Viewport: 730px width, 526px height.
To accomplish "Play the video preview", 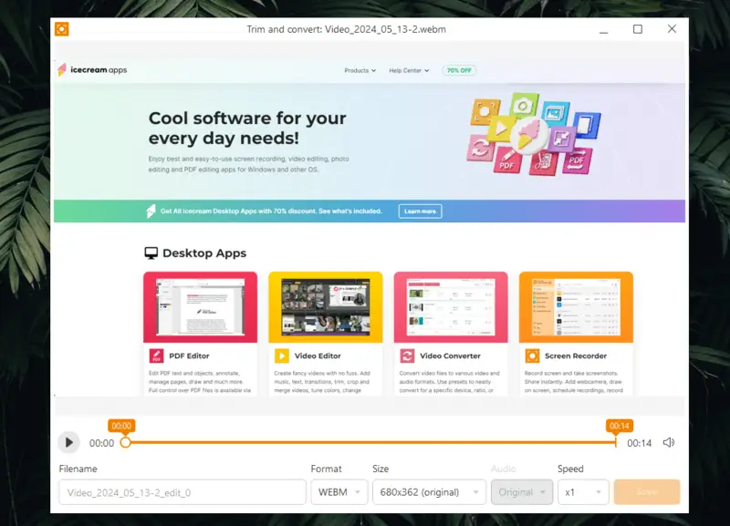I will pyautogui.click(x=69, y=442).
